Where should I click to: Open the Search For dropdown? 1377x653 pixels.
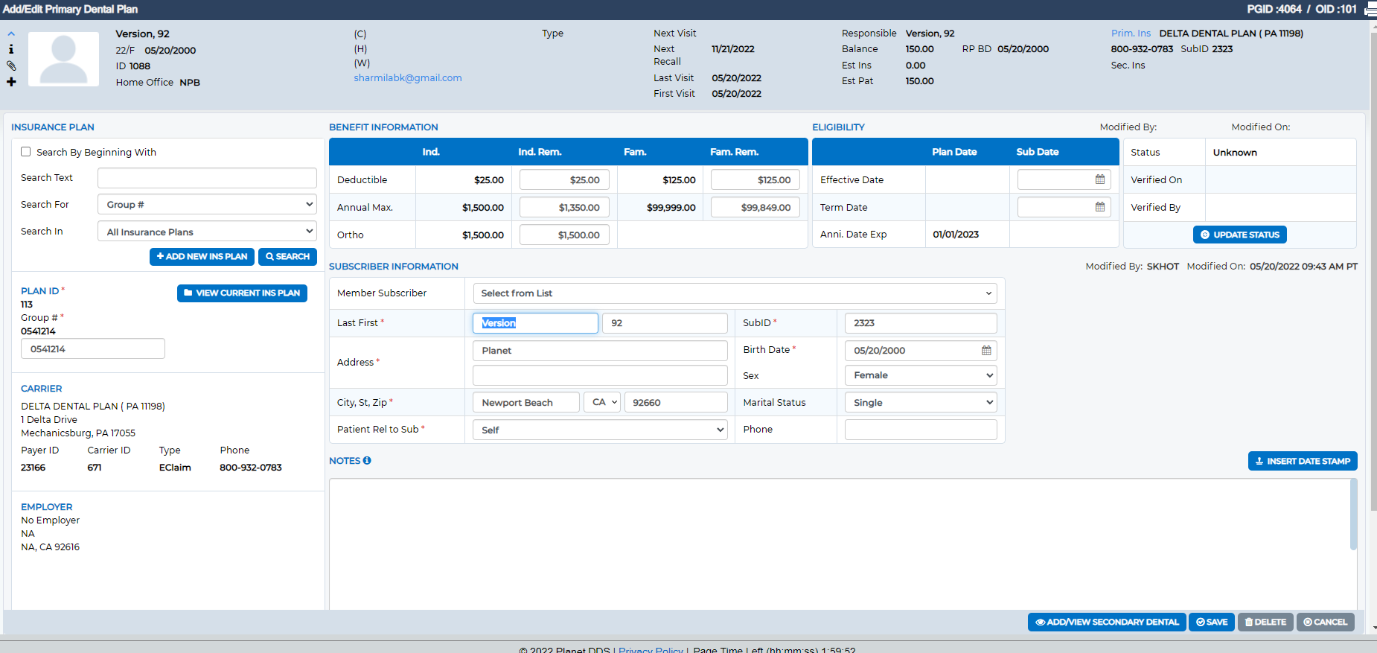click(x=207, y=205)
